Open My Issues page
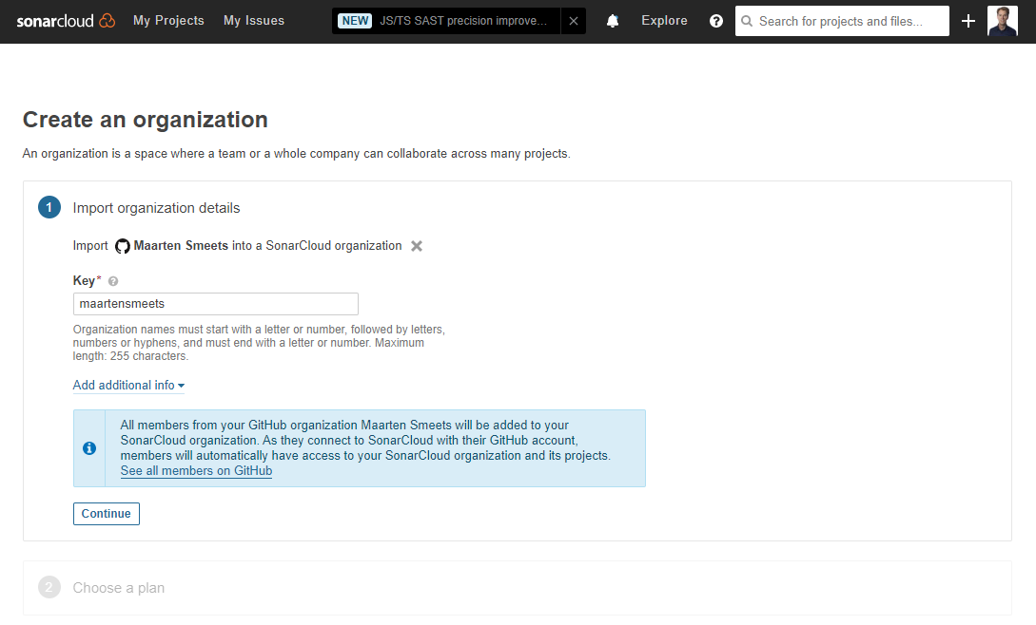This screenshot has height=625, width=1036. [254, 21]
